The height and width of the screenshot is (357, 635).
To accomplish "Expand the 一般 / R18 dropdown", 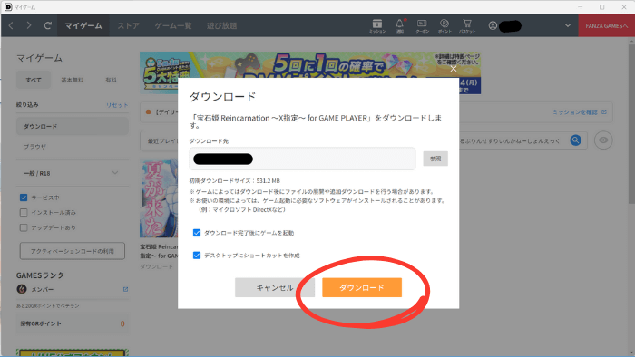I will click(x=73, y=173).
